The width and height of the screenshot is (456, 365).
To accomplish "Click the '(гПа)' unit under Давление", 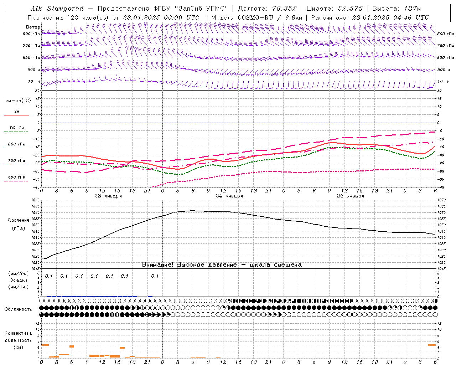I will (x=19, y=228).
